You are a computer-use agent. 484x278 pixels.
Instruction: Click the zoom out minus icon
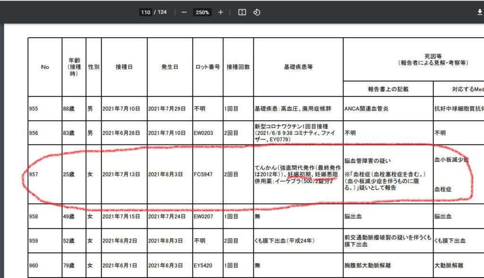click(184, 12)
